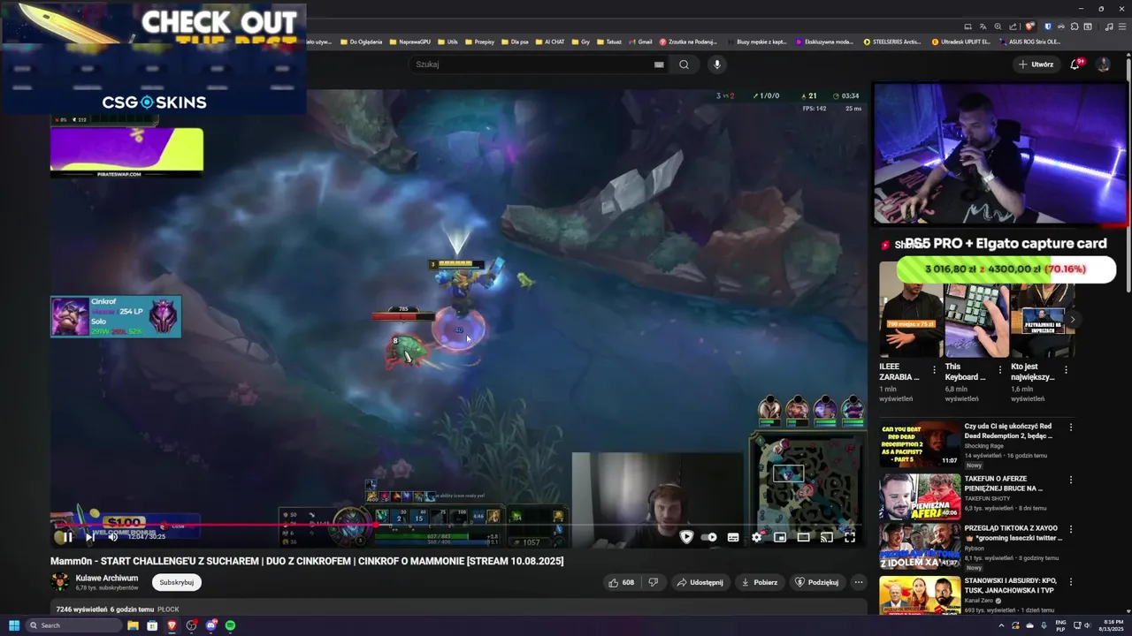Open options for TAKEFUN O AFERZE video
The width and height of the screenshot is (1132, 636).
1070,480
